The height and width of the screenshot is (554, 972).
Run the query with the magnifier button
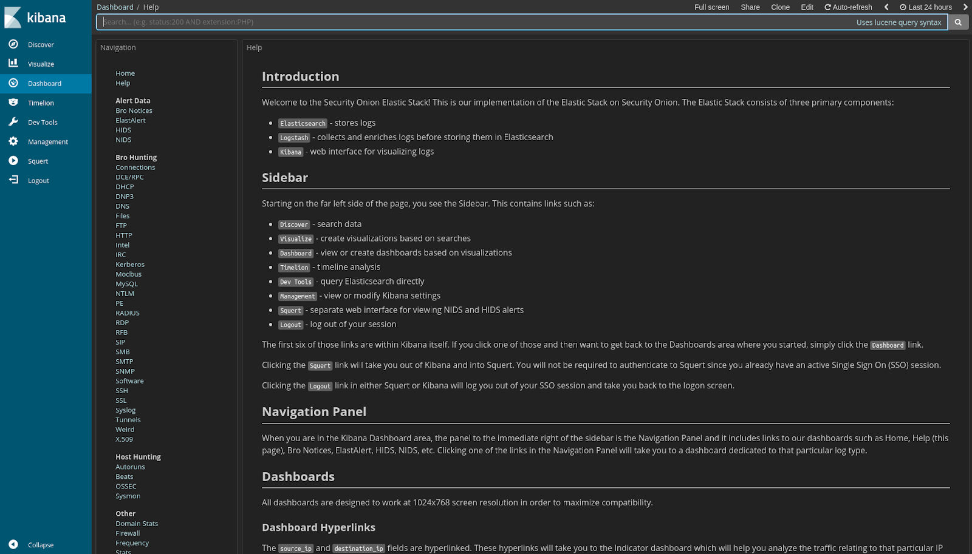[x=958, y=22]
